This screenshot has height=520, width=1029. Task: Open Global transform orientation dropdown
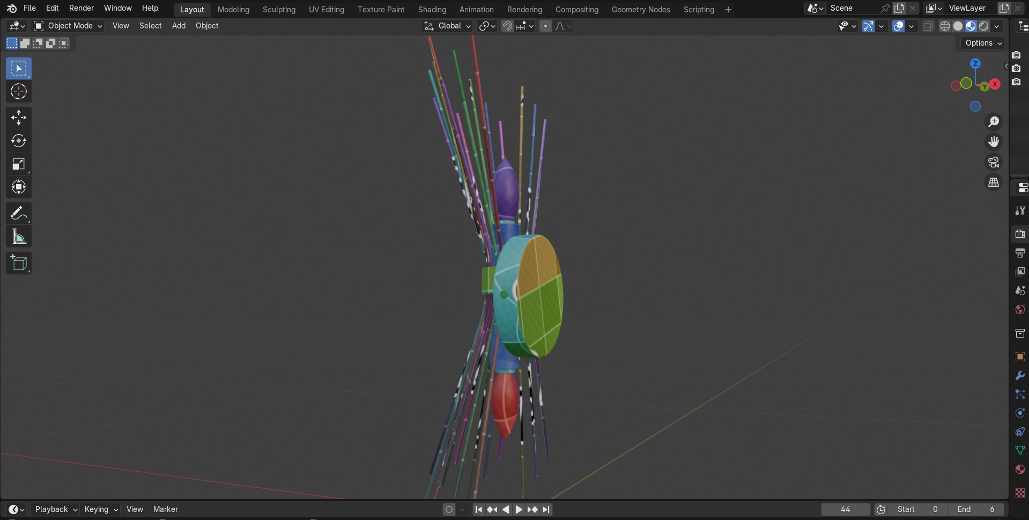[x=447, y=26]
